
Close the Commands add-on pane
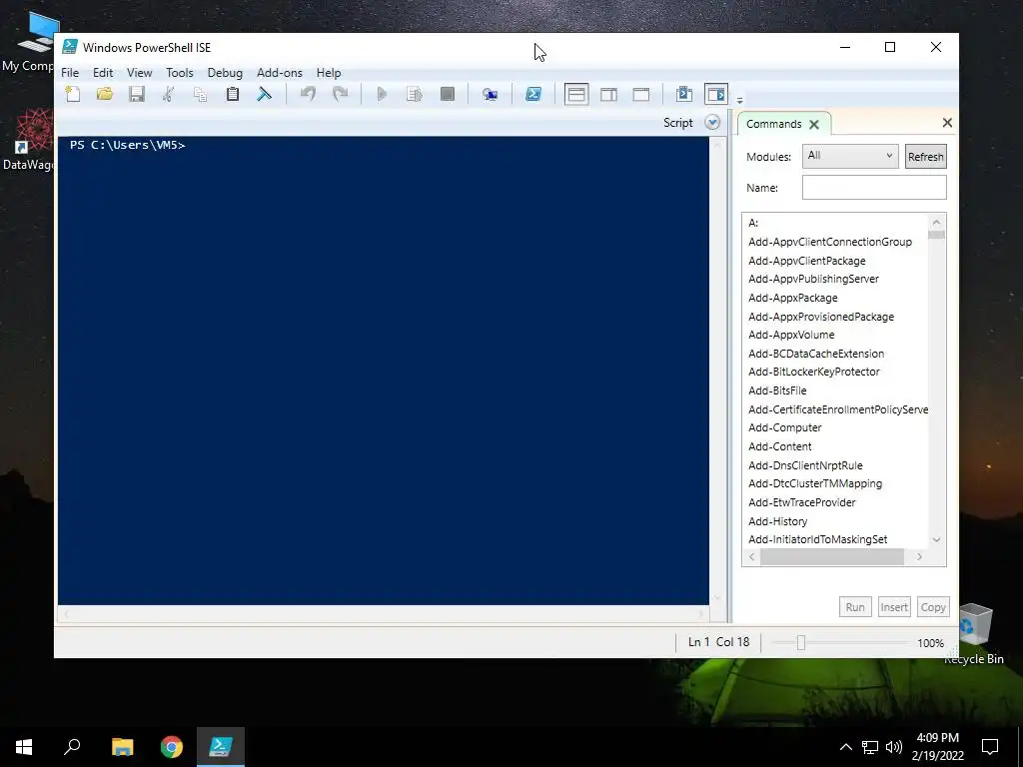pyautogui.click(x=947, y=122)
